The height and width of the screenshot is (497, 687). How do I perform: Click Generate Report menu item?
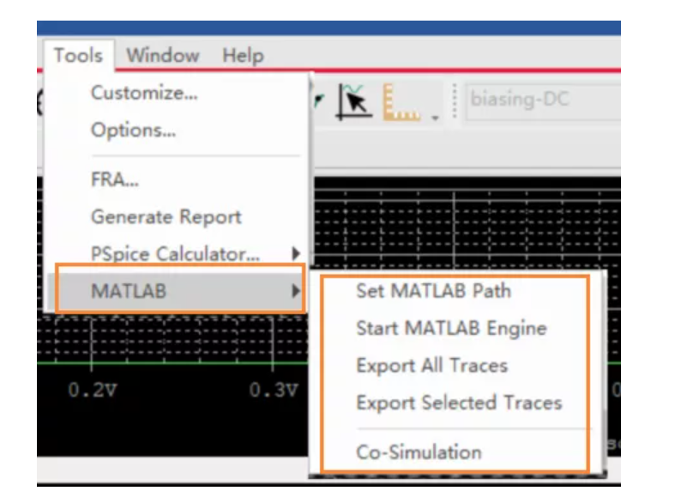(x=166, y=216)
